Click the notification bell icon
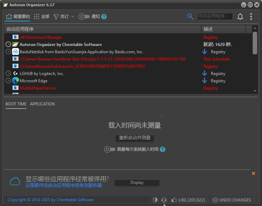Viewport: 262px width, 206px height. pyautogui.click(x=240, y=17)
